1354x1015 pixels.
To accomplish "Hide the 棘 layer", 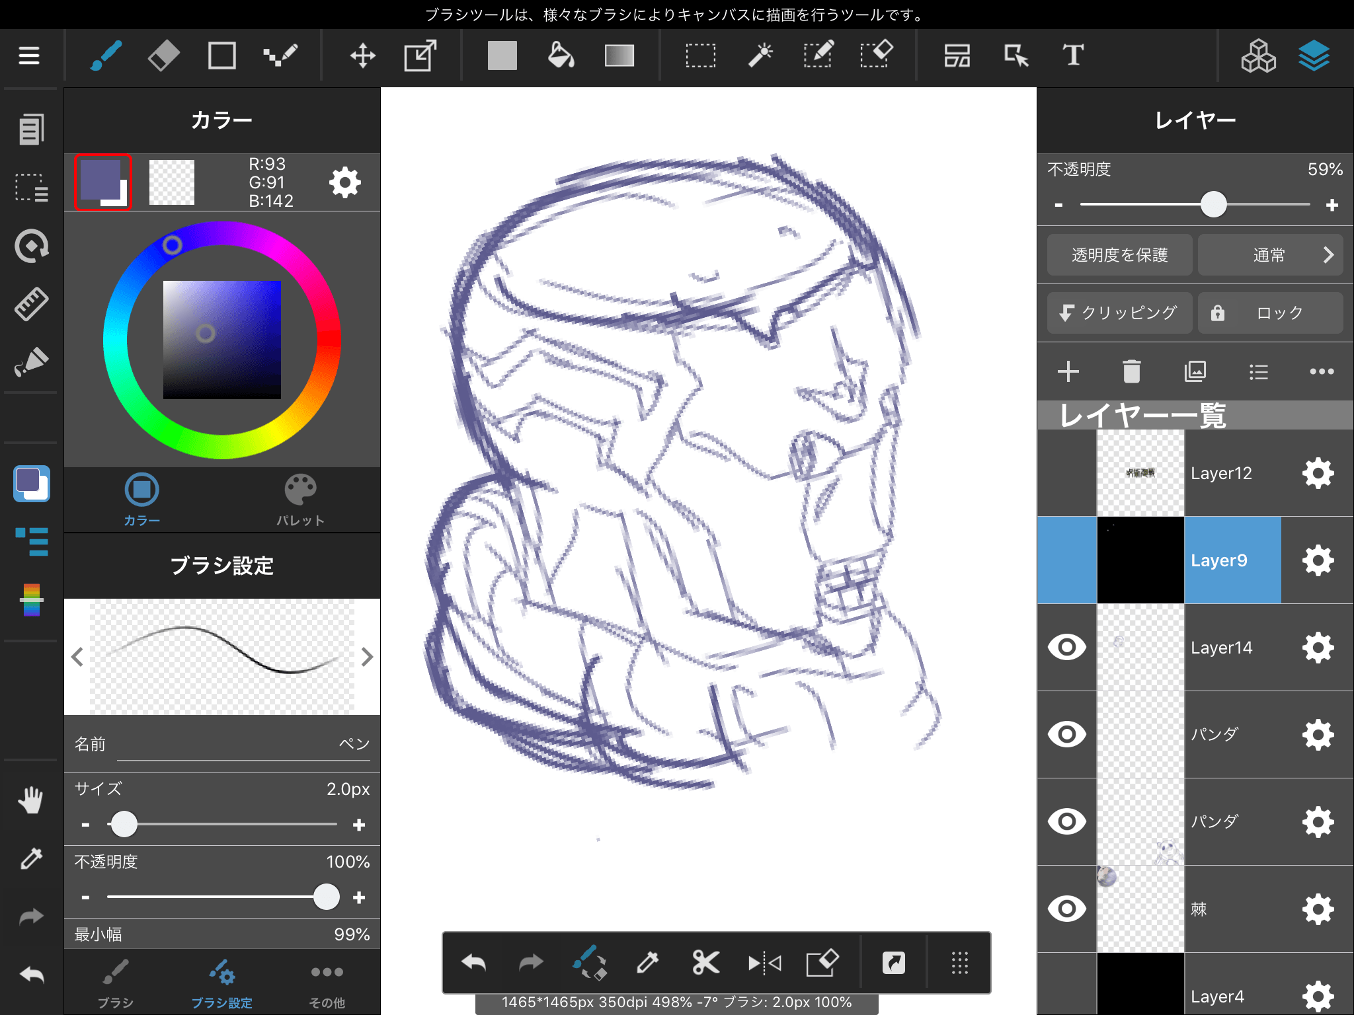I will pyautogui.click(x=1067, y=909).
